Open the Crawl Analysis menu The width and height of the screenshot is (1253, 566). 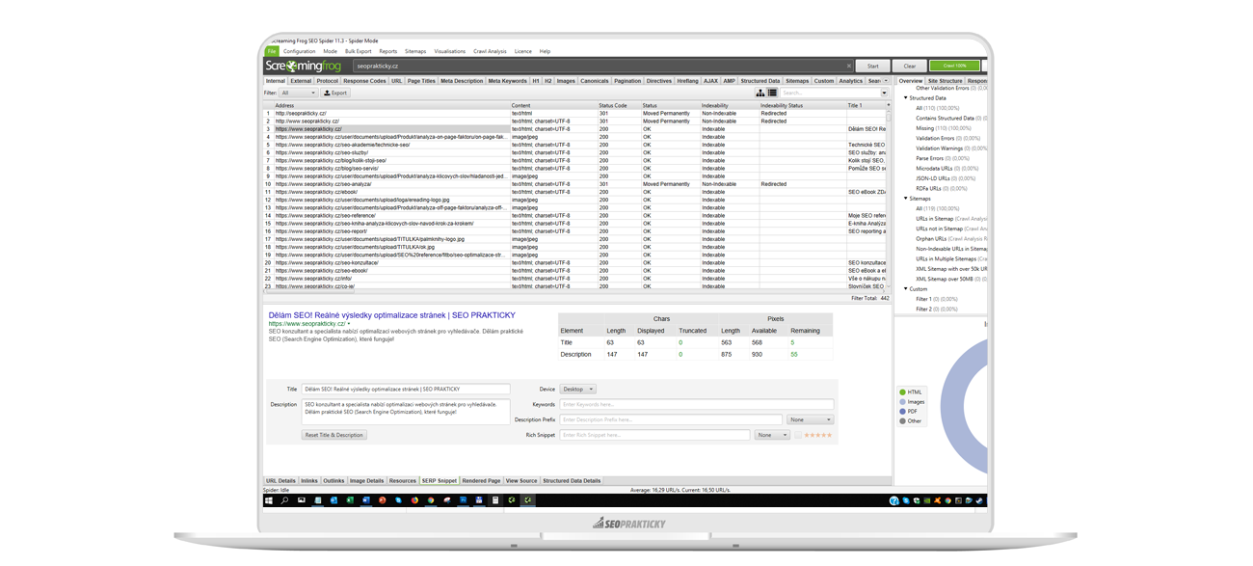coord(490,51)
